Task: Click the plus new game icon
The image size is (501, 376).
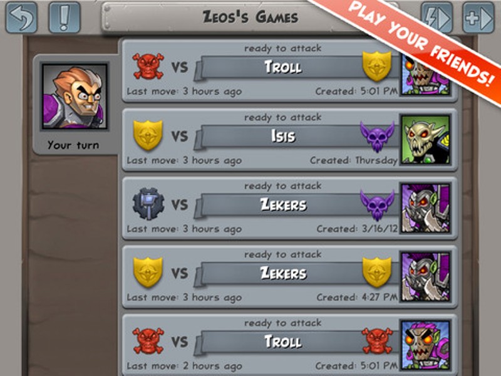Action: pos(478,18)
